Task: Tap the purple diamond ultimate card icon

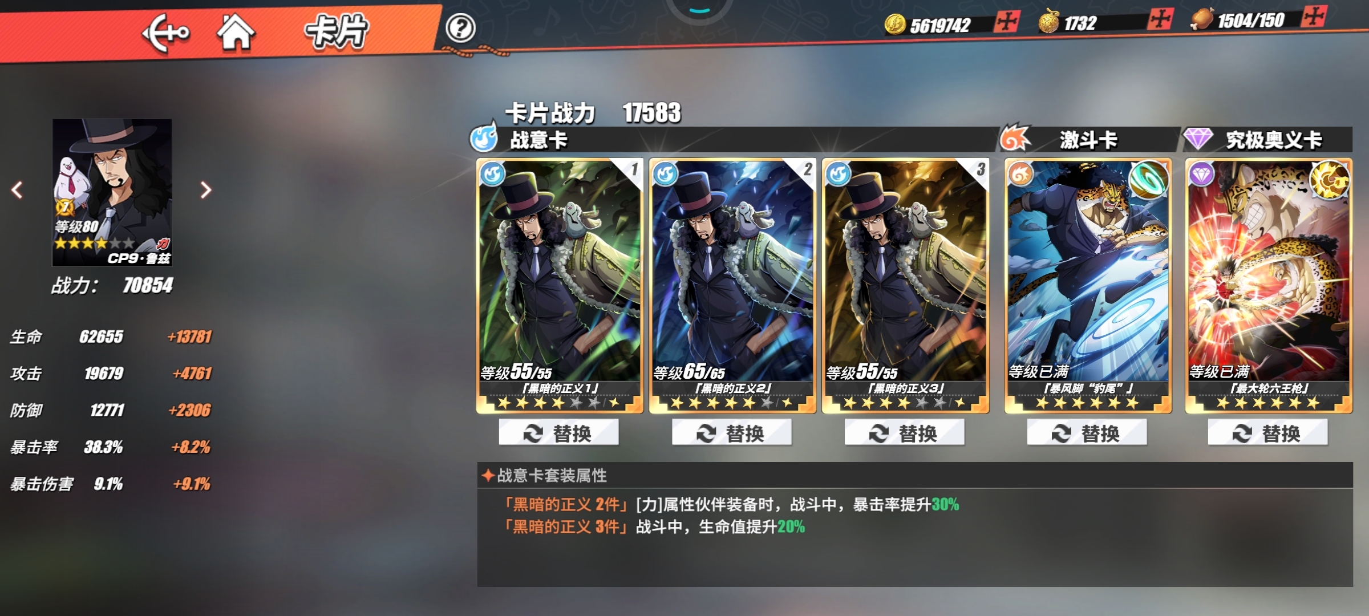Action: point(1198,139)
